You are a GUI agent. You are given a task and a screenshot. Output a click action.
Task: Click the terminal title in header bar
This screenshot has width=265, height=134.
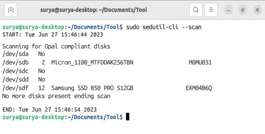pyautogui.click(x=94, y=10)
